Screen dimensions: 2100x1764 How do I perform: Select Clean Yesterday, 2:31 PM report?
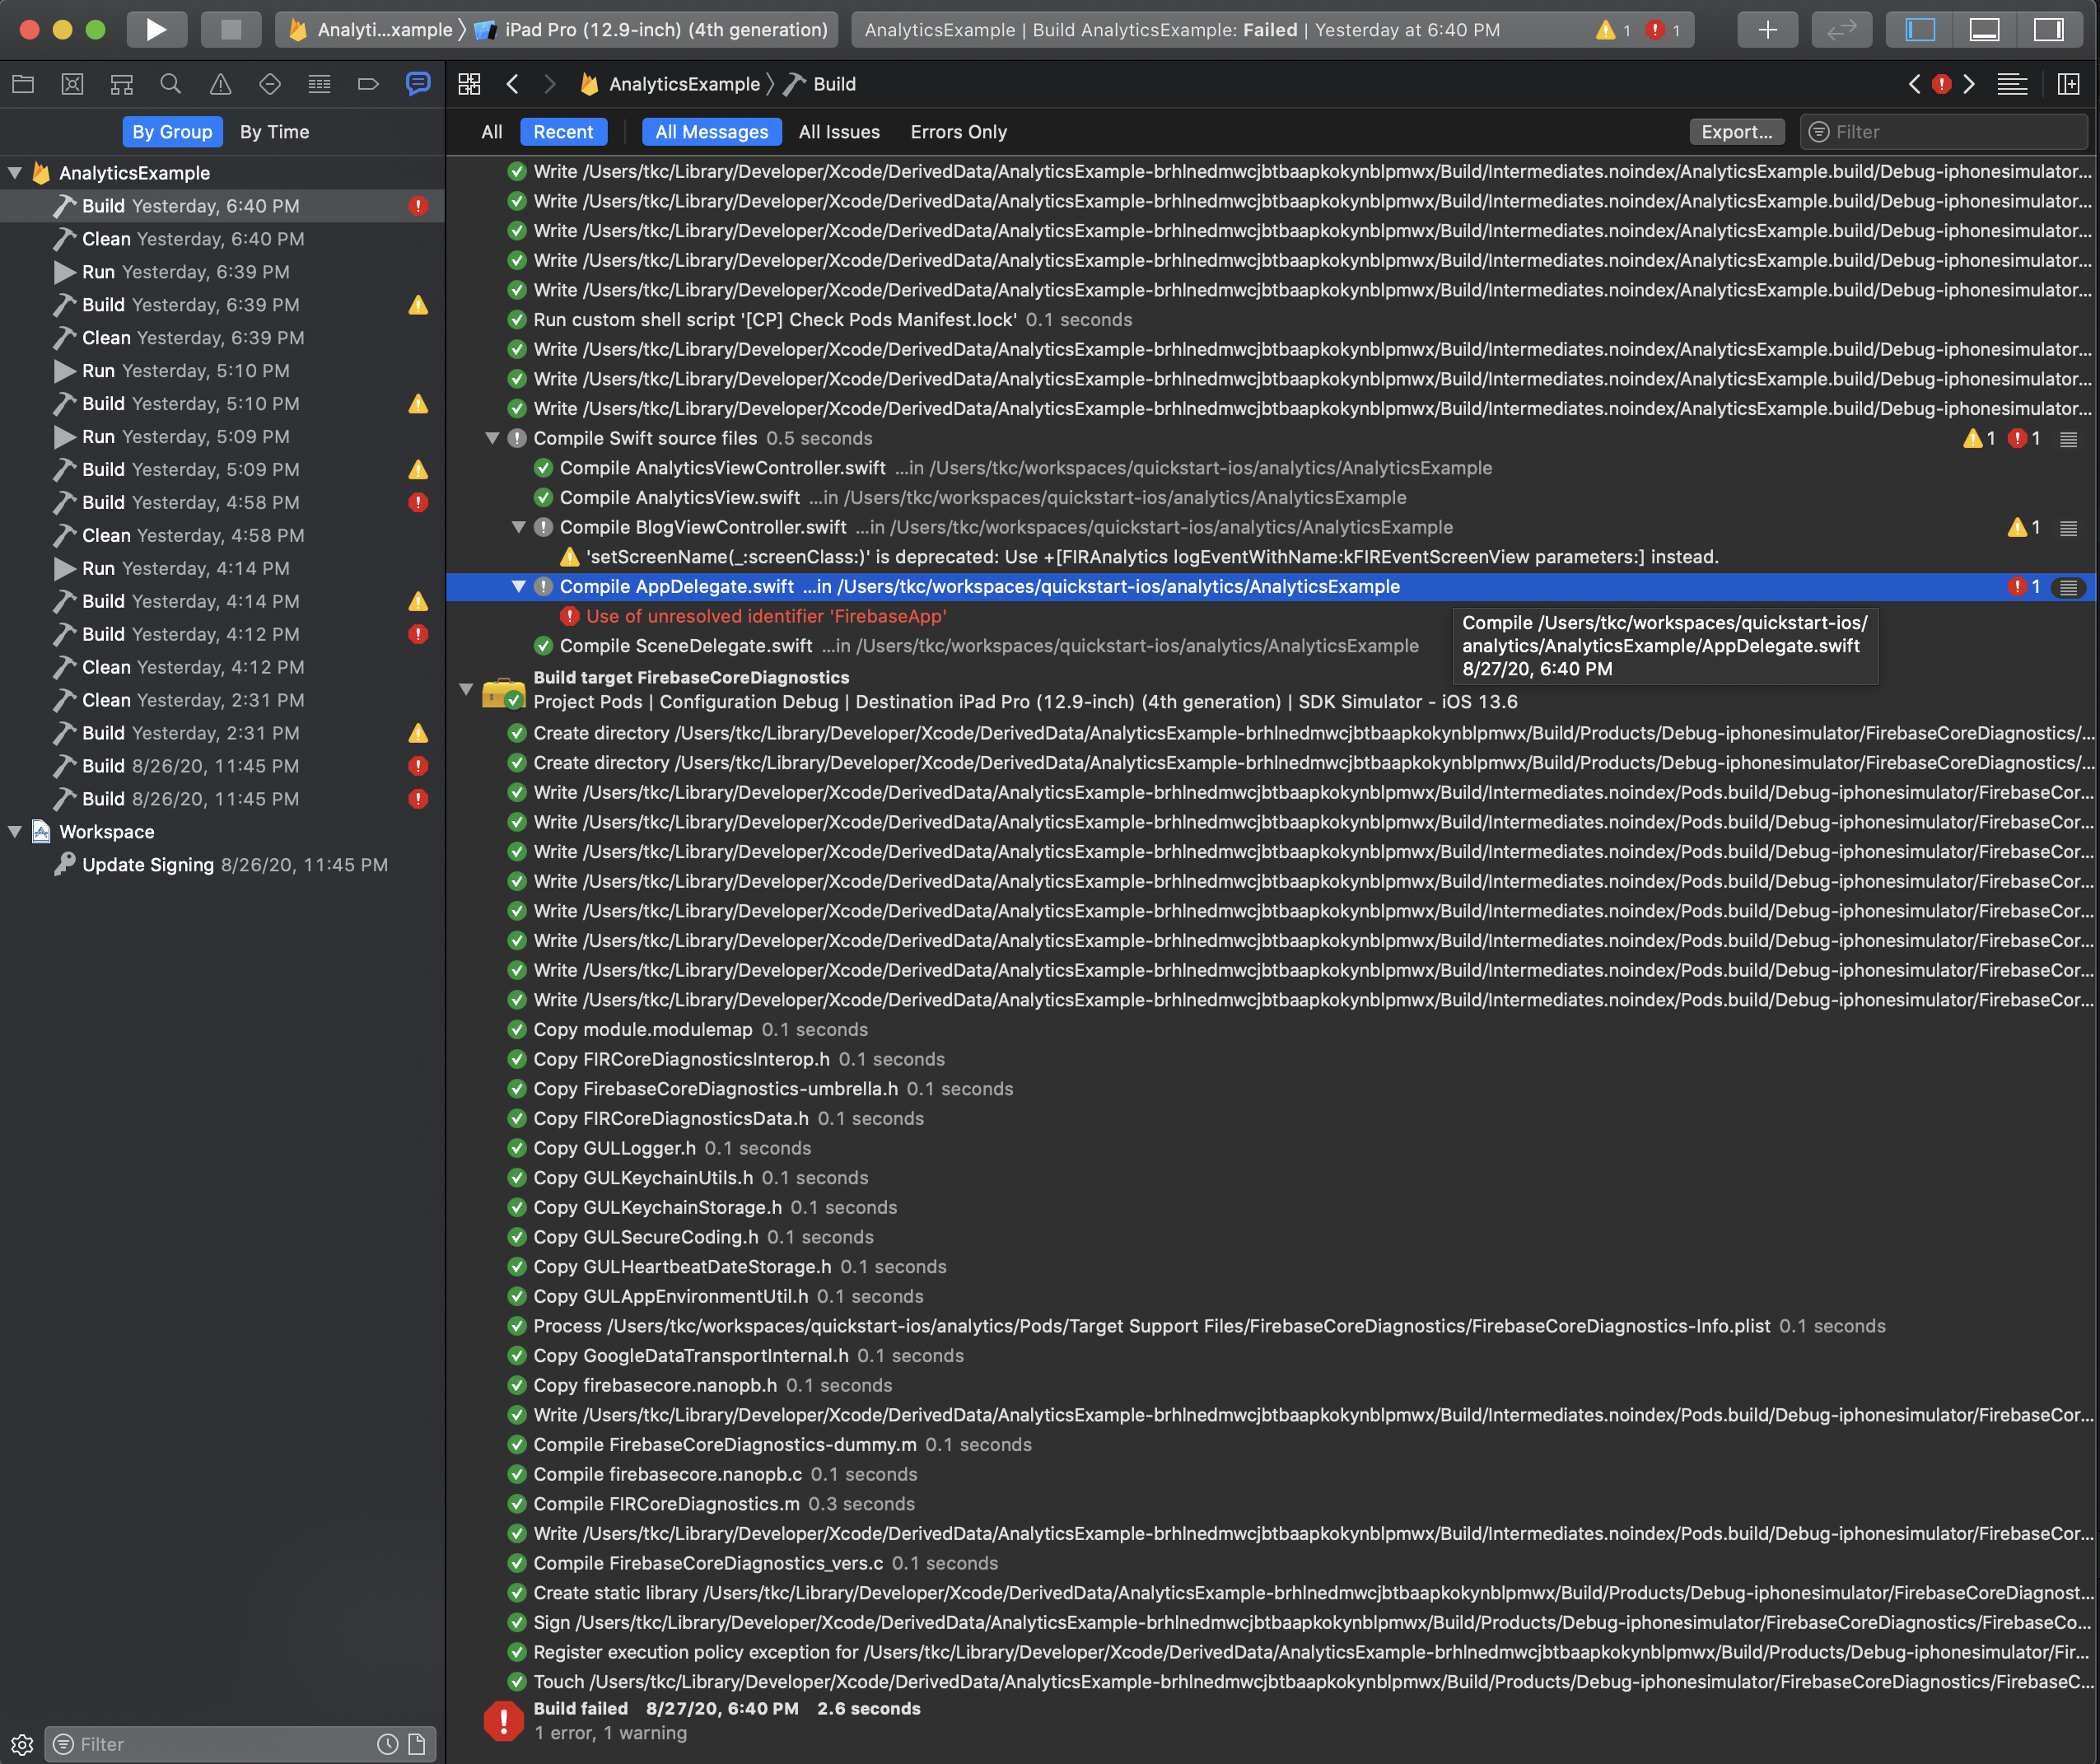pyautogui.click(x=222, y=700)
